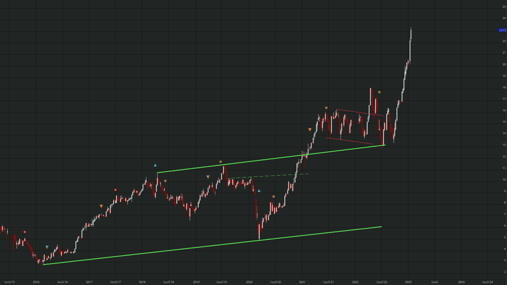The width and height of the screenshot is (507, 285).
Task: Click the 6 price axis label
Action: [505, 226]
